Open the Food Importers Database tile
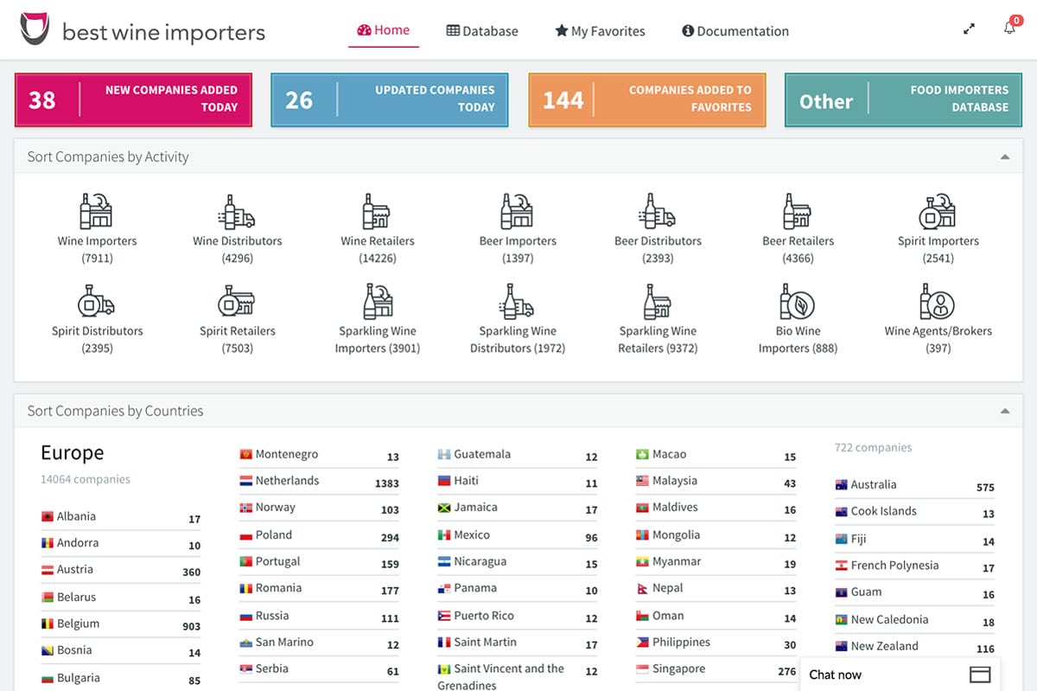The image size is (1037, 691). 902,99
